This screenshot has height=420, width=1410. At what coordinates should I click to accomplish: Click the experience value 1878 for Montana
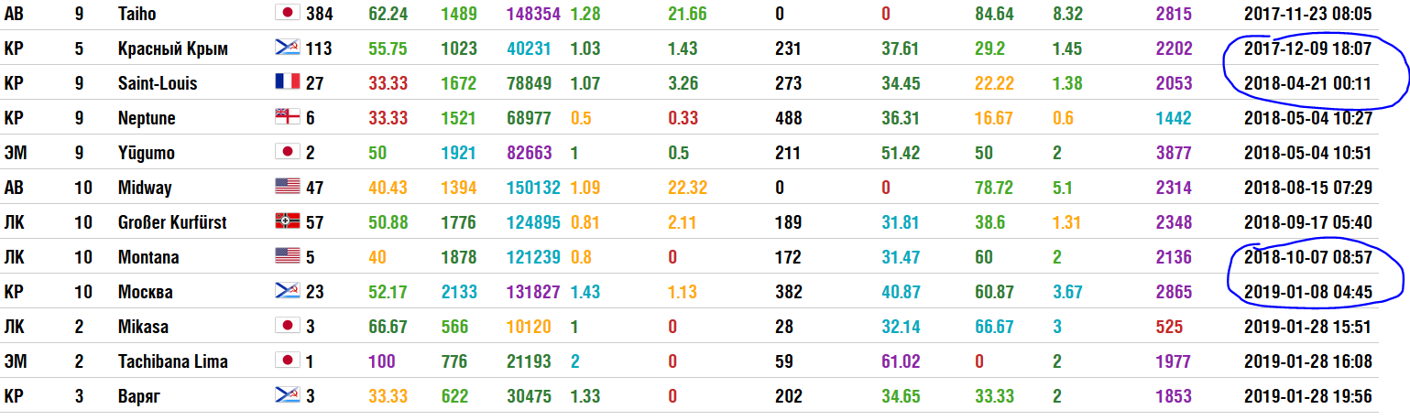click(x=458, y=257)
